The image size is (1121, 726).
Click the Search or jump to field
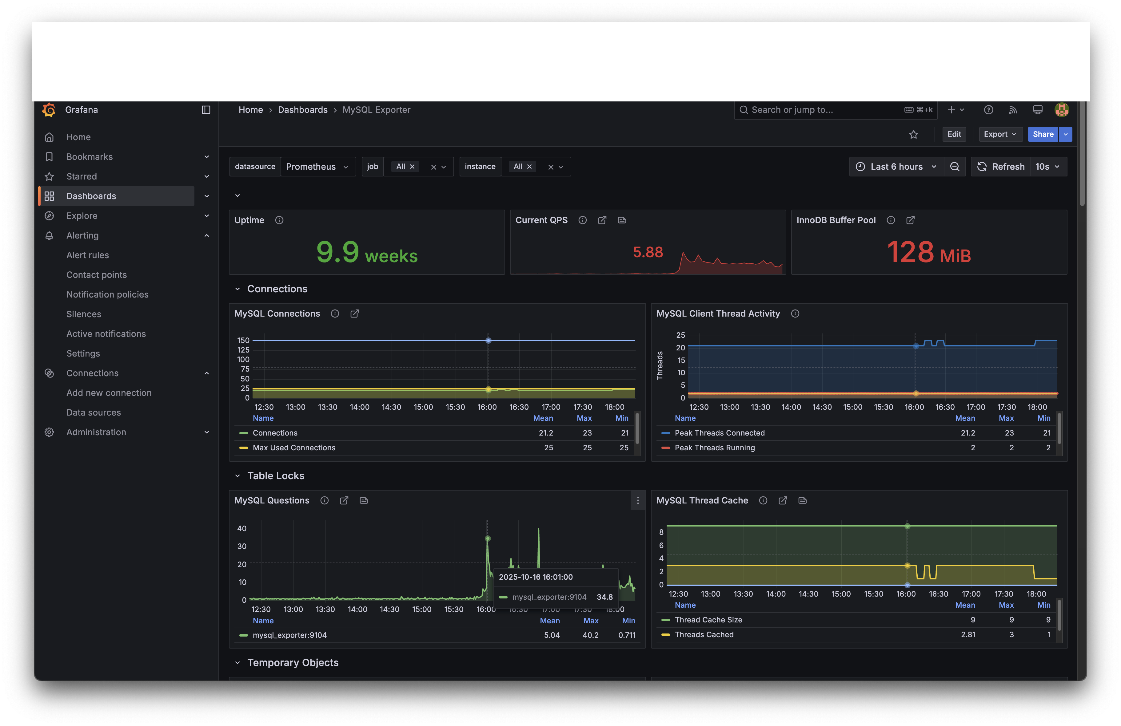pos(820,110)
